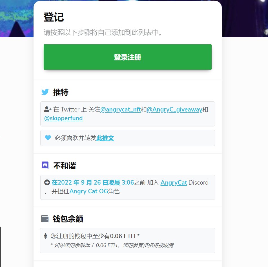Click the 不和谐 section heading
Image resolution: width=268 pixels, height=267 pixels.
pyautogui.click(x=65, y=166)
